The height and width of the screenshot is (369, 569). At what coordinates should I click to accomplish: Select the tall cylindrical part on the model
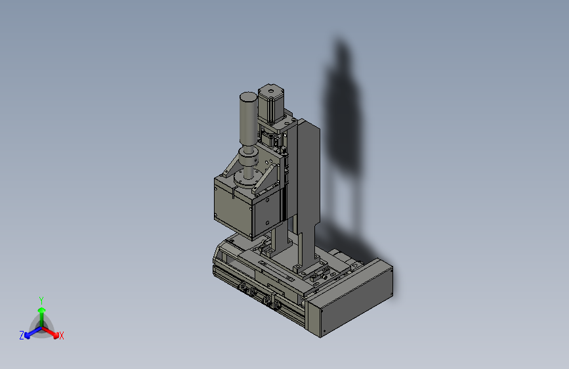click(x=248, y=118)
